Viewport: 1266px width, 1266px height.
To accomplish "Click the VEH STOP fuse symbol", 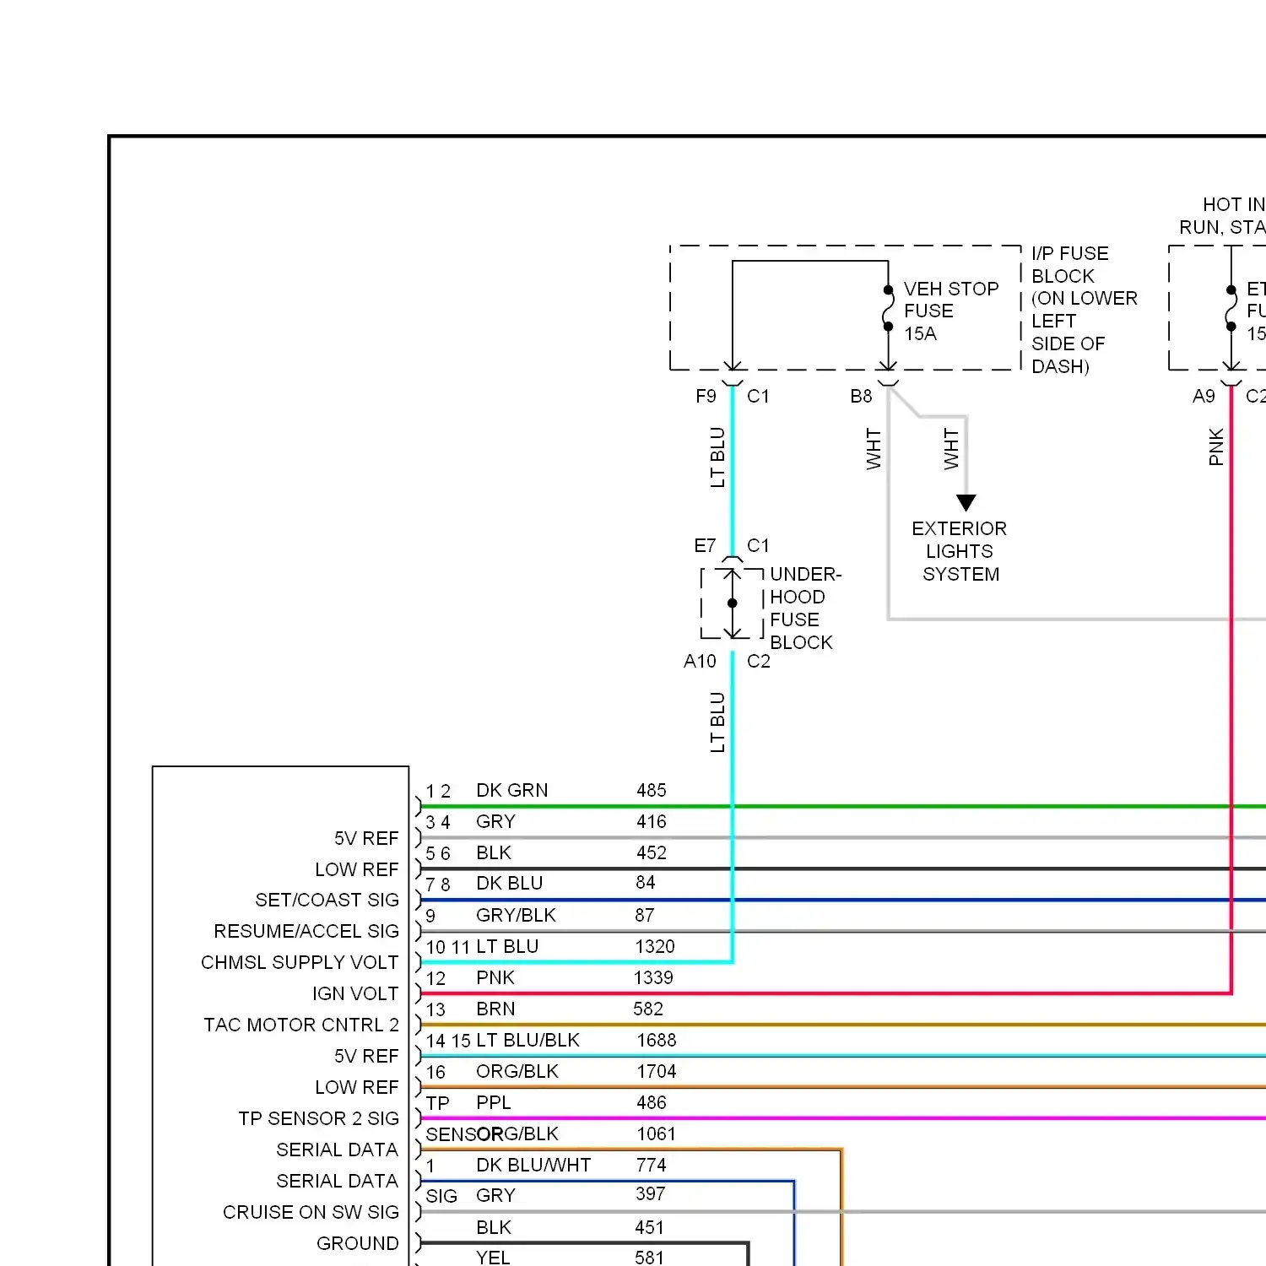I will click(x=888, y=308).
